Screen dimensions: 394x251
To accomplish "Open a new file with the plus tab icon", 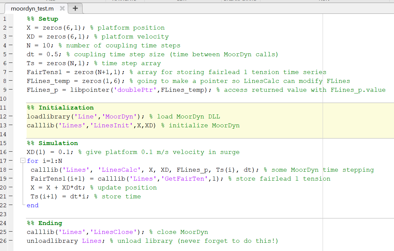I will (x=75, y=9).
